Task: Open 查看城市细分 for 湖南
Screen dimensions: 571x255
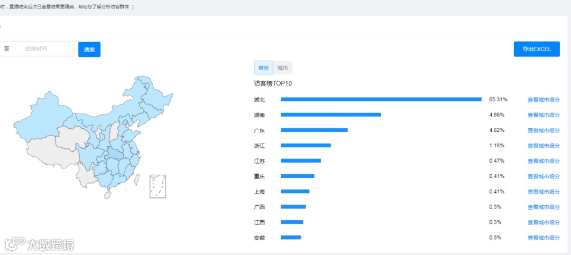Action: pos(544,115)
